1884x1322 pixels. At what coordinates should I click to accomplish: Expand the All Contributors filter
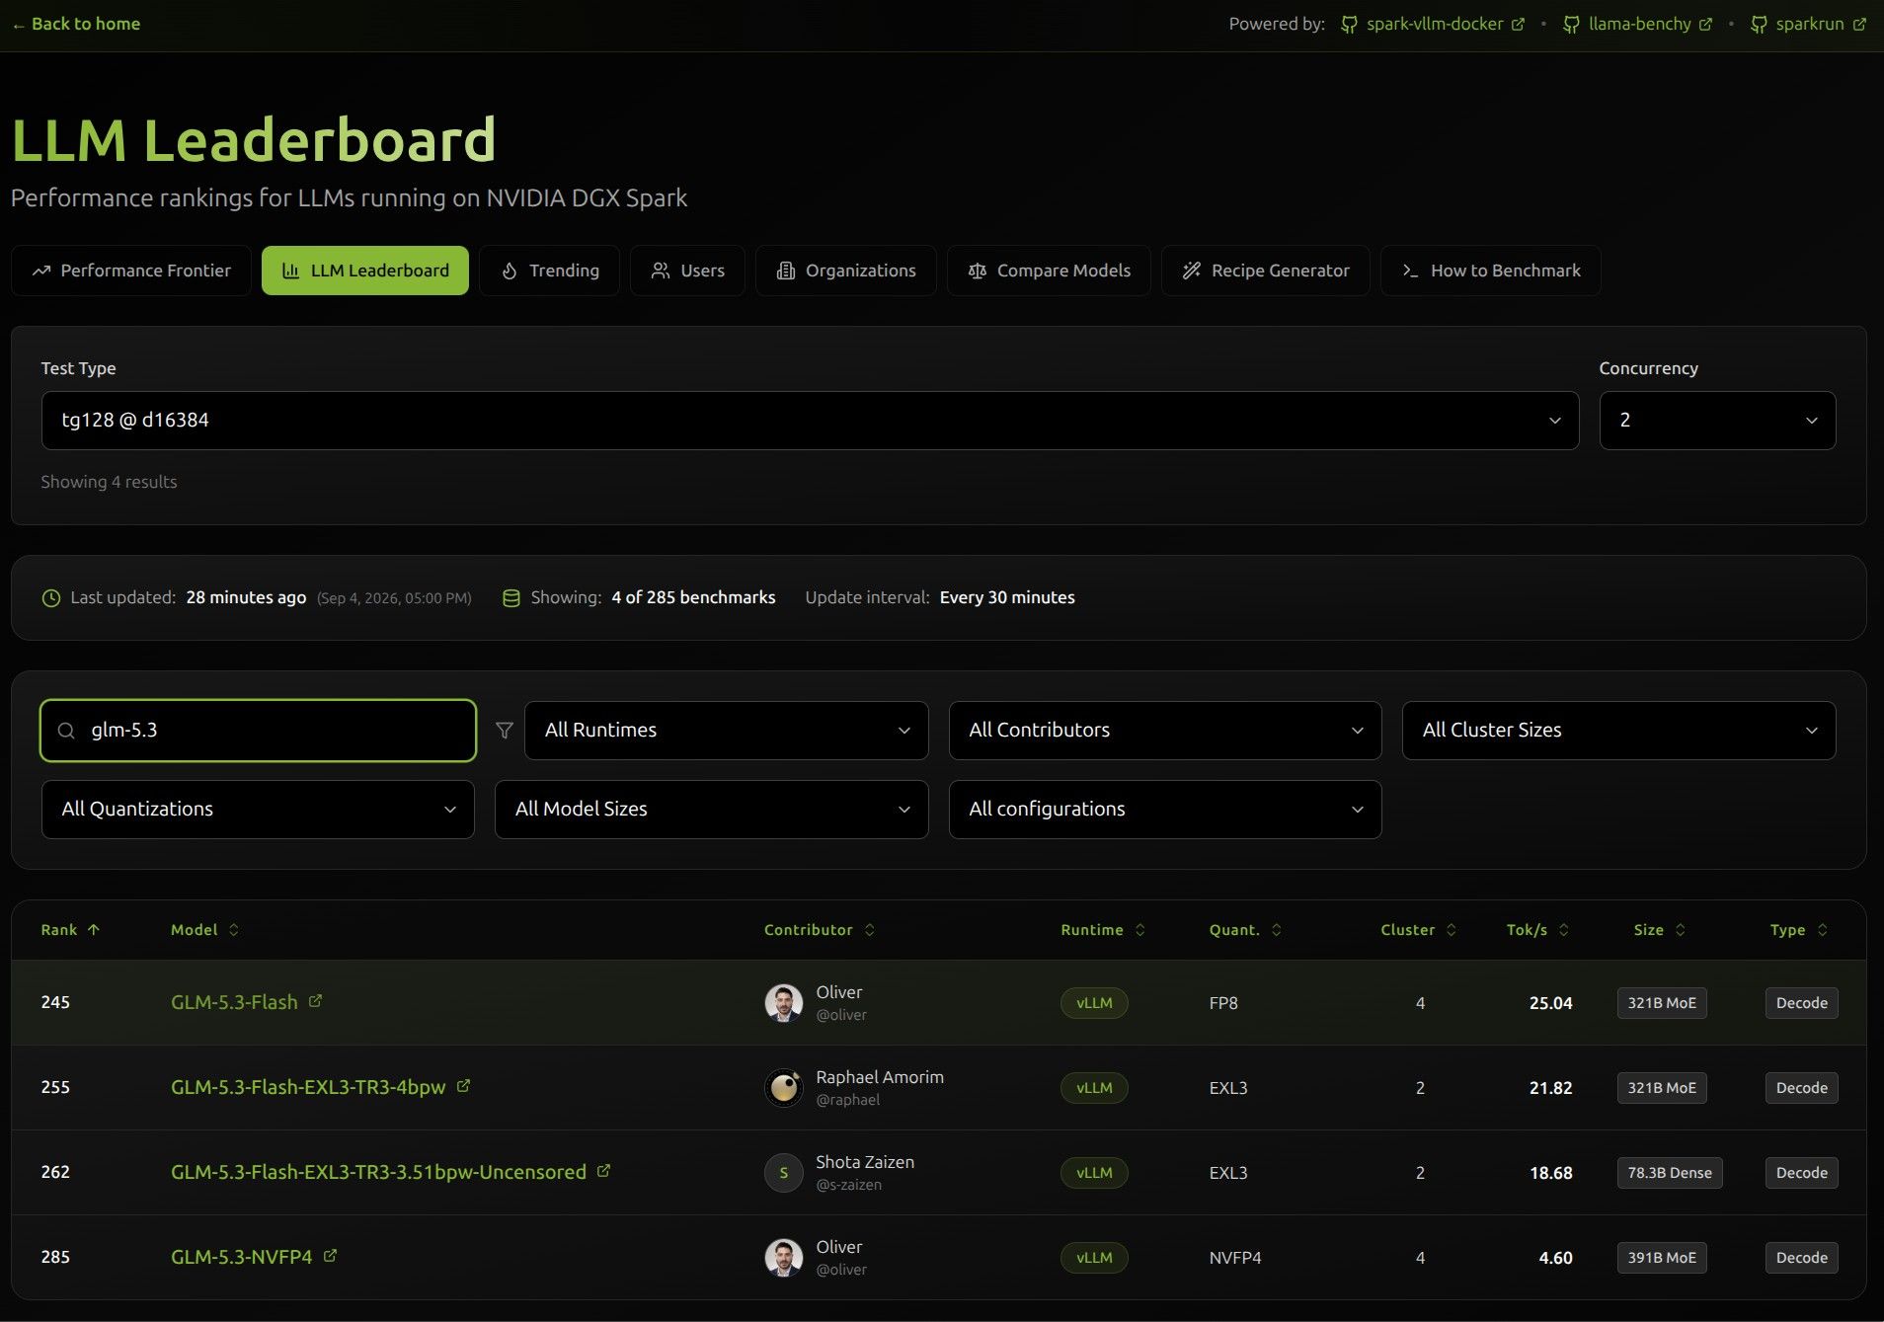click(x=1165, y=731)
